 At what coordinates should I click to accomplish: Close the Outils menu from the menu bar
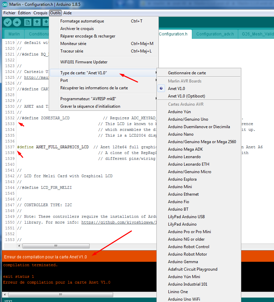coord(56,13)
